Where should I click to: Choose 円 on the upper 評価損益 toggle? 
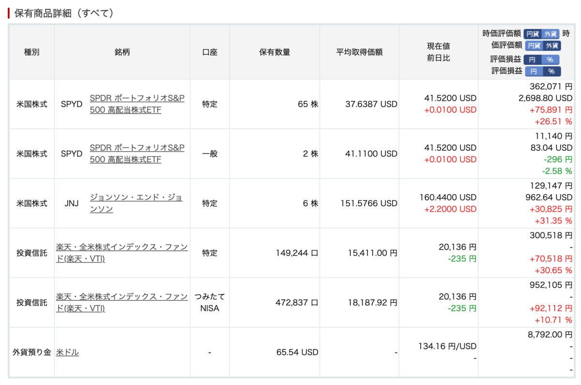click(532, 60)
